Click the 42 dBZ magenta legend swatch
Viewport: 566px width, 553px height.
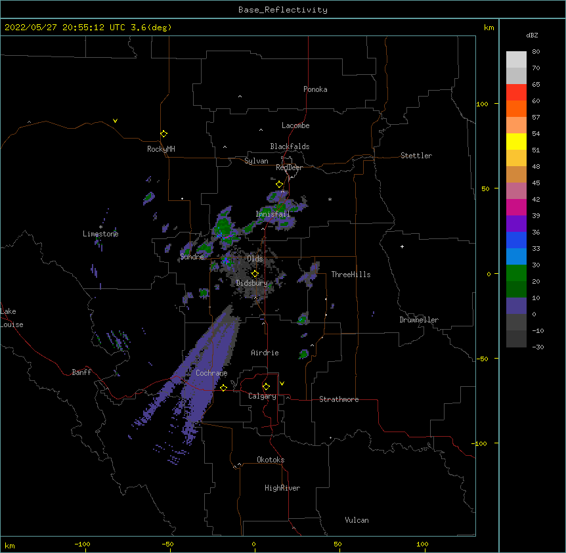coord(516,207)
